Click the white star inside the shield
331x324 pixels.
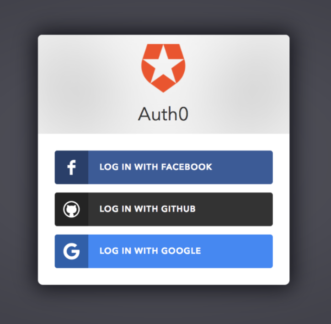coord(163,64)
